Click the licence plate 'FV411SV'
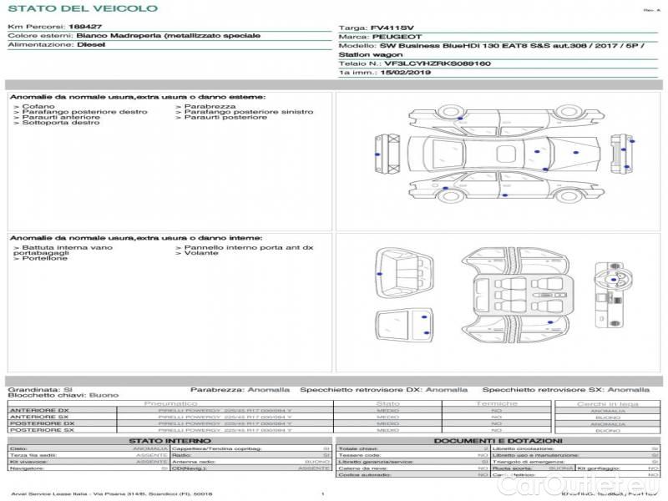Viewport: 668px width, 501px height. [x=392, y=28]
